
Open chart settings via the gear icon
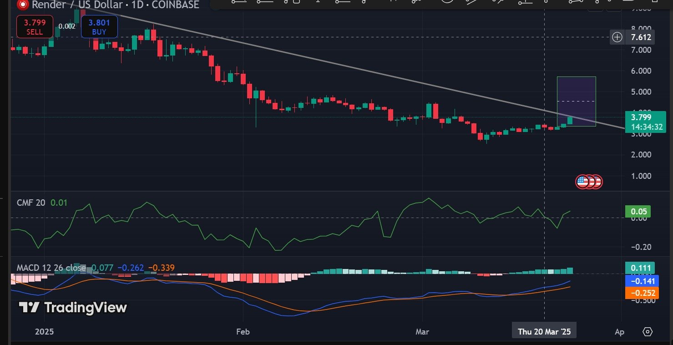tap(648, 331)
